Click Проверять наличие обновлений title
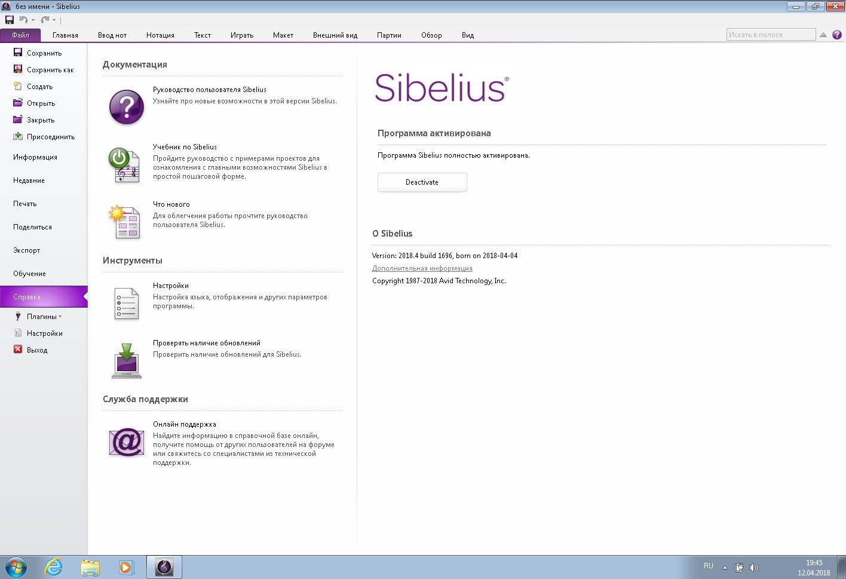Viewport: 846px width, 579px height. pos(207,343)
